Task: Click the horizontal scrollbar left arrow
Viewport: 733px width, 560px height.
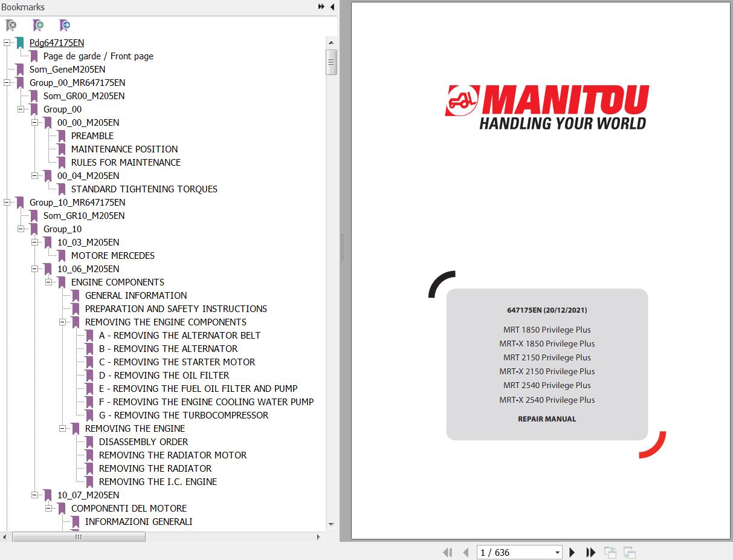Action: tap(5, 536)
